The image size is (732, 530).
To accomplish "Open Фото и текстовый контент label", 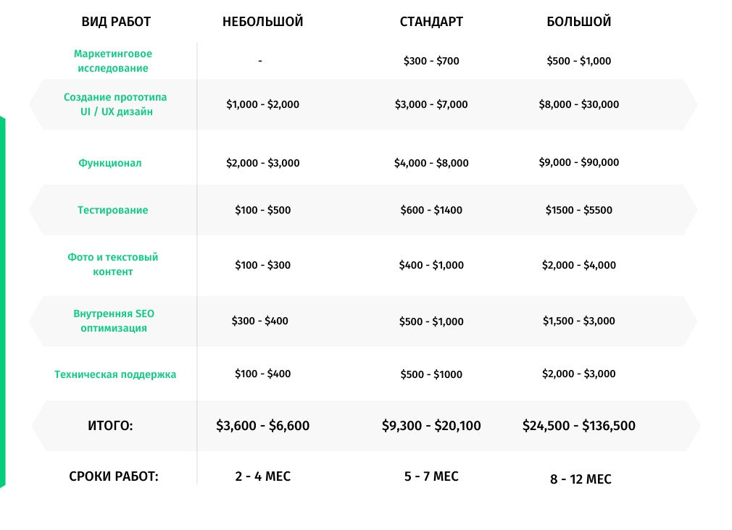I will coord(113,264).
